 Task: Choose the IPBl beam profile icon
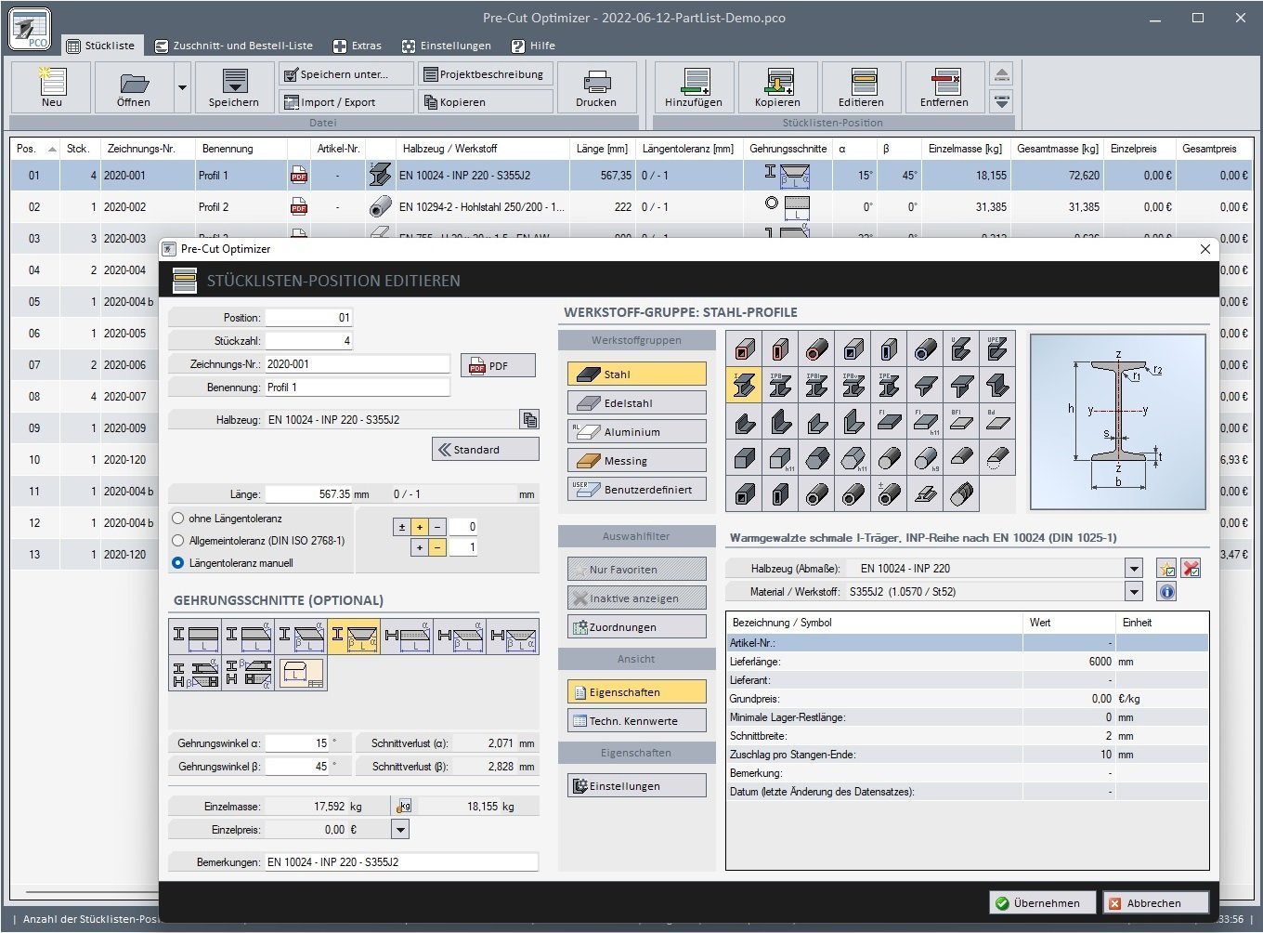coord(816,386)
